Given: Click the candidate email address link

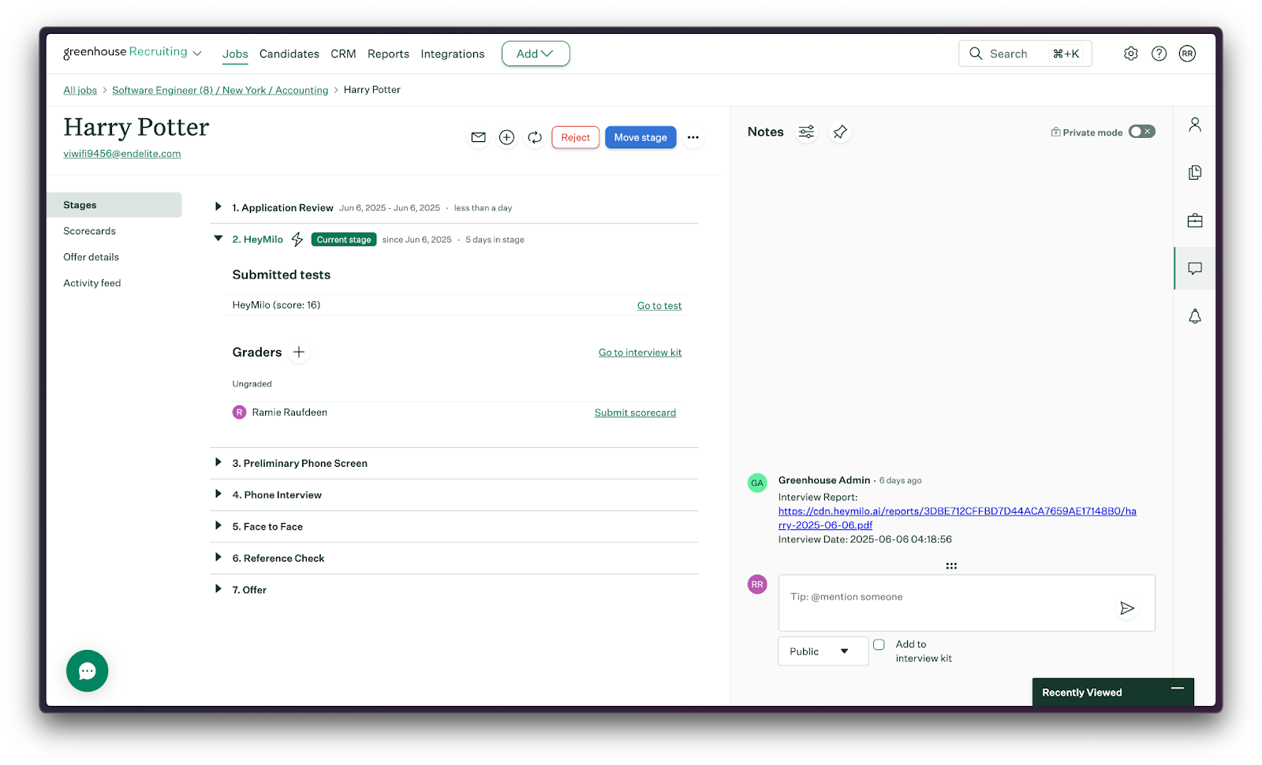Looking at the screenshot, I should pos(122,154).
